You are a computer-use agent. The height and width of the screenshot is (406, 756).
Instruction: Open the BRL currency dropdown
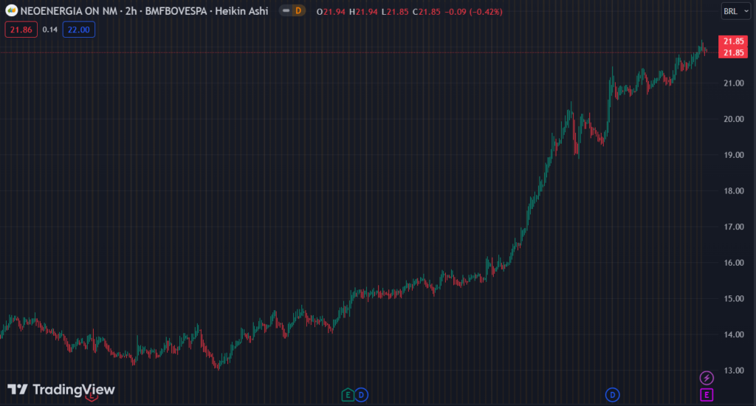[736, 11]
